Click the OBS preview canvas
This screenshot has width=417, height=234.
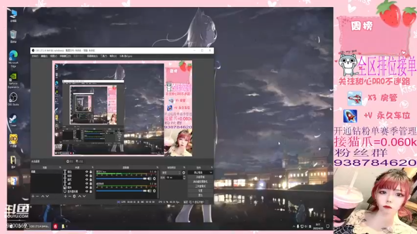tap(122, 109)
